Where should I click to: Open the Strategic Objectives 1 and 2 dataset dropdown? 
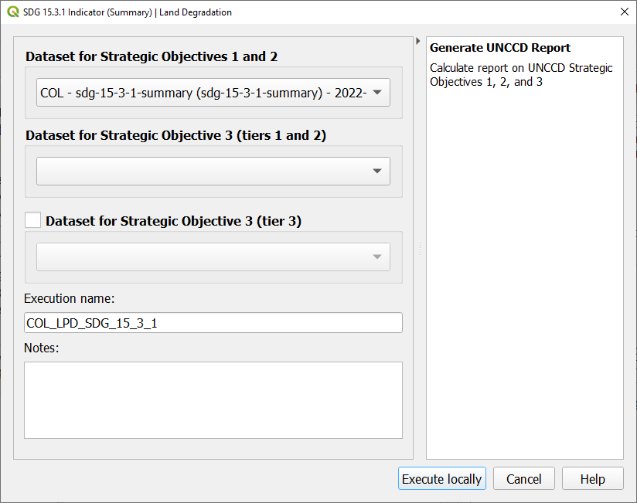click(x=213, y=92)
